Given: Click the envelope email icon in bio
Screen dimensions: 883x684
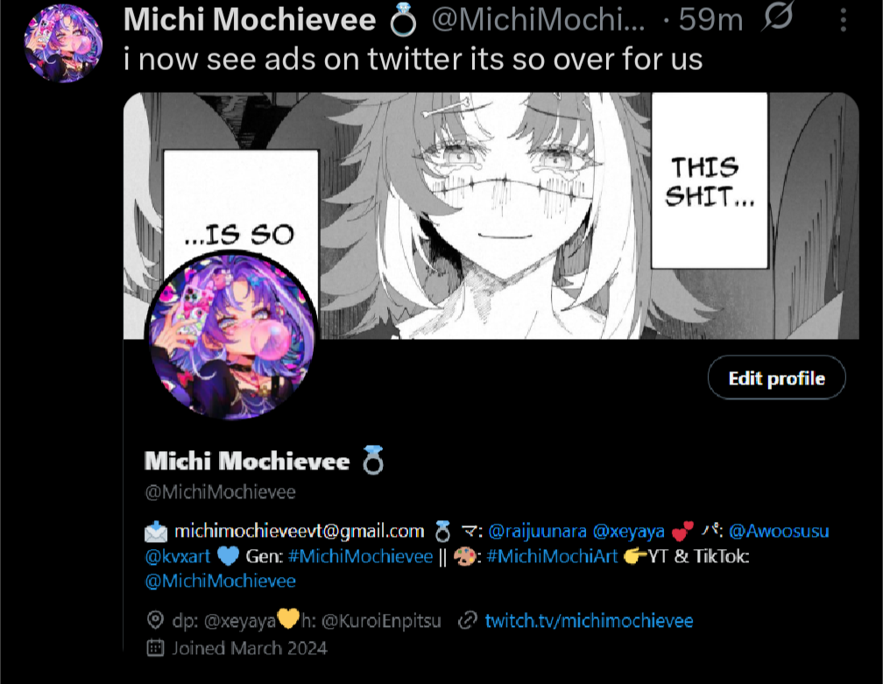Looking at the screenshot, I should [156, 531].
